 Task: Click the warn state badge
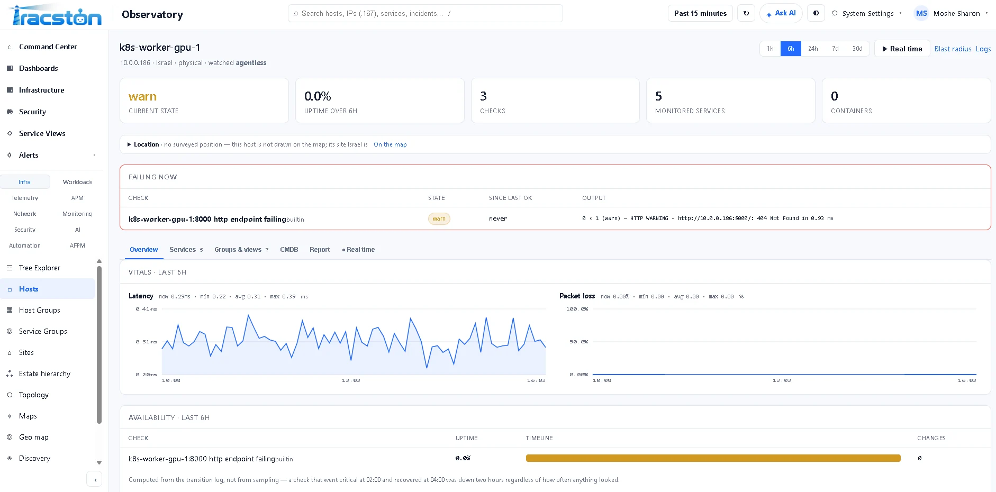point(439,218)
